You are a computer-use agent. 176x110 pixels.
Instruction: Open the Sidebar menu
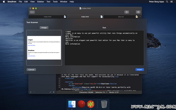(x=40, y=2)
